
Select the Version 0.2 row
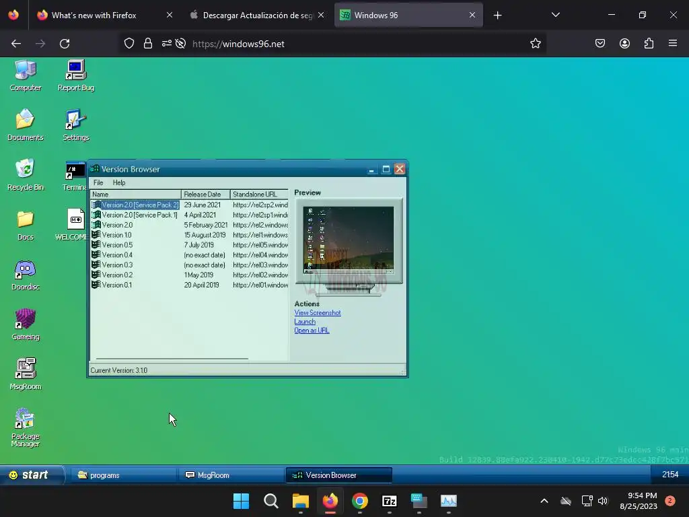click(189, 275)
